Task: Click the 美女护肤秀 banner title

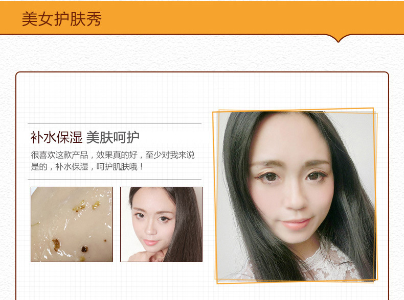Action: tap(62, 19)
